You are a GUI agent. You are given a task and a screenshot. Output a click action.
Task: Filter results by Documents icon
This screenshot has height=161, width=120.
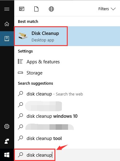(x=36, y=9)
